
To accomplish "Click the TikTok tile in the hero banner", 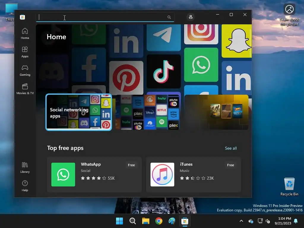I will click(x=164, y=71).
